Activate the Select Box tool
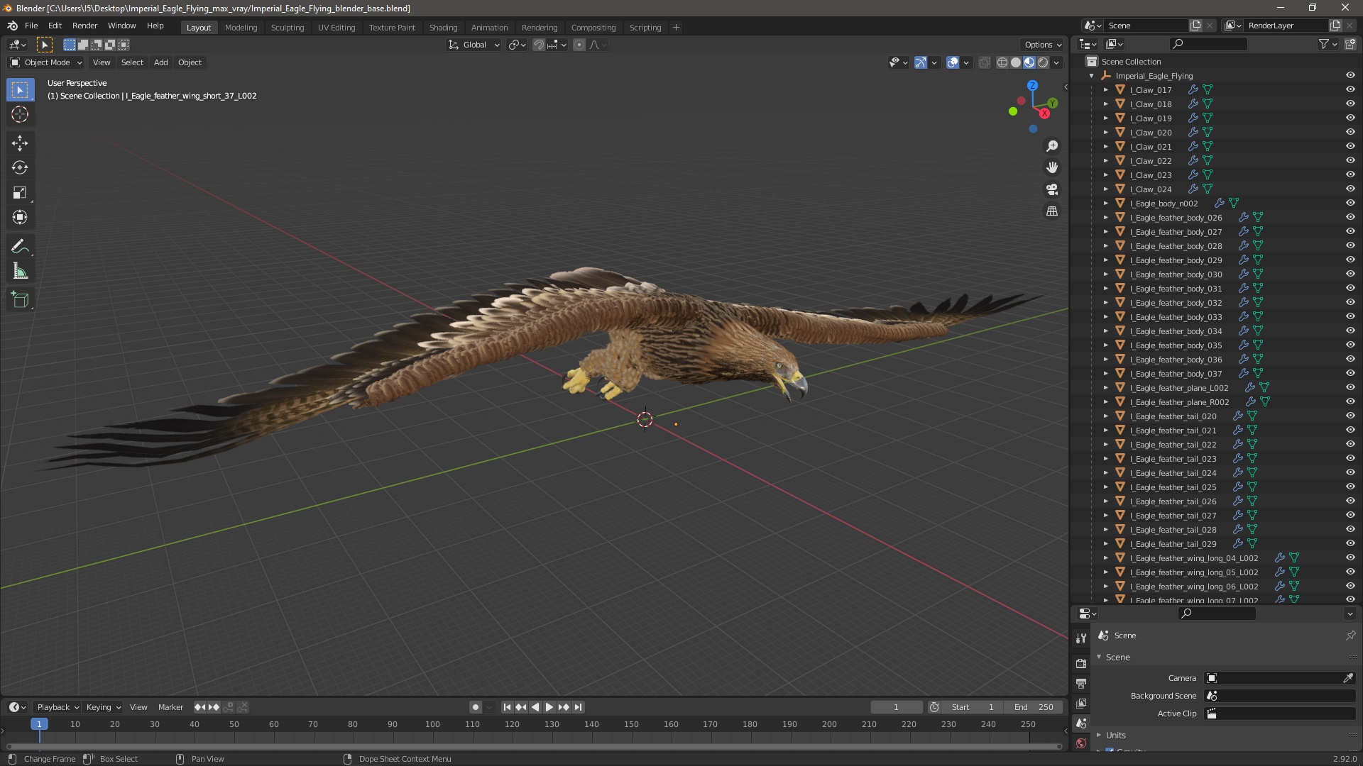The width and height of the screenshot is (1363, 766). (20, 90)
